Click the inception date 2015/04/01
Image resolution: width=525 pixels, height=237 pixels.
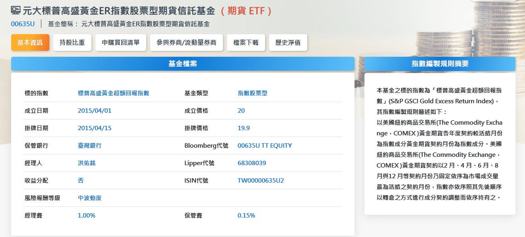tap(95, 111)
